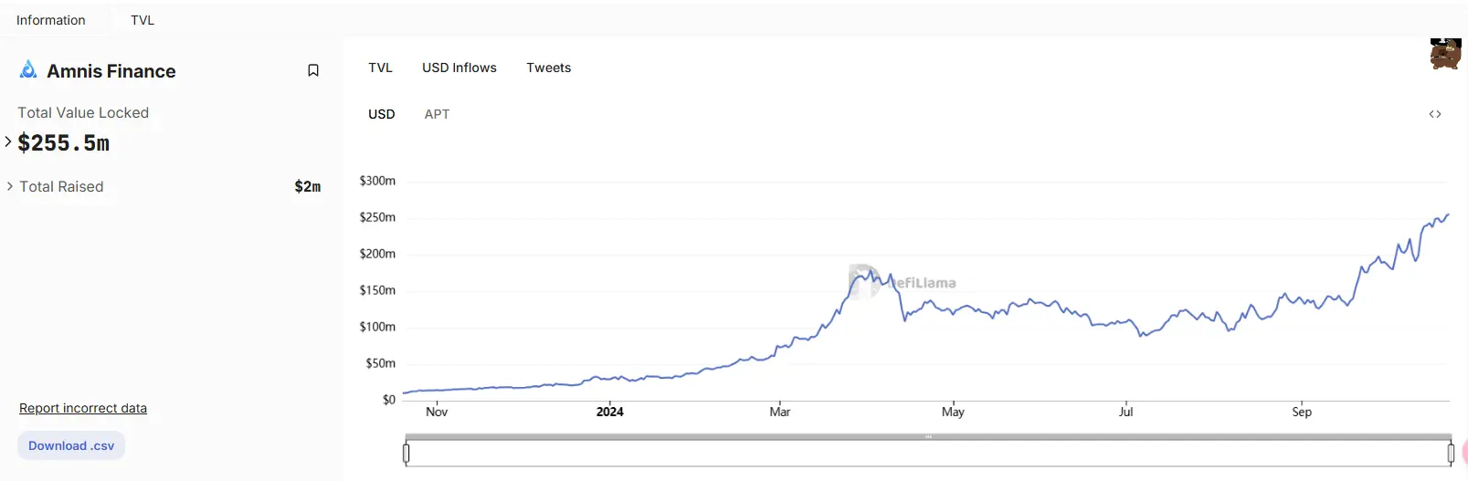Viewport: 1468px width, 481px height.
Task: Switch chart denomination to APT
Action: 437,114
